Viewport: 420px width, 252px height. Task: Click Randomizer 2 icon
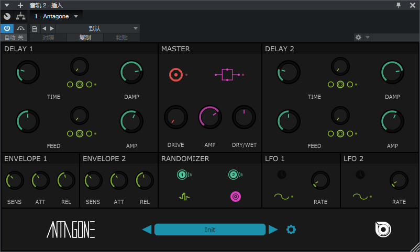pyautogui.click(x=236, y=175)
